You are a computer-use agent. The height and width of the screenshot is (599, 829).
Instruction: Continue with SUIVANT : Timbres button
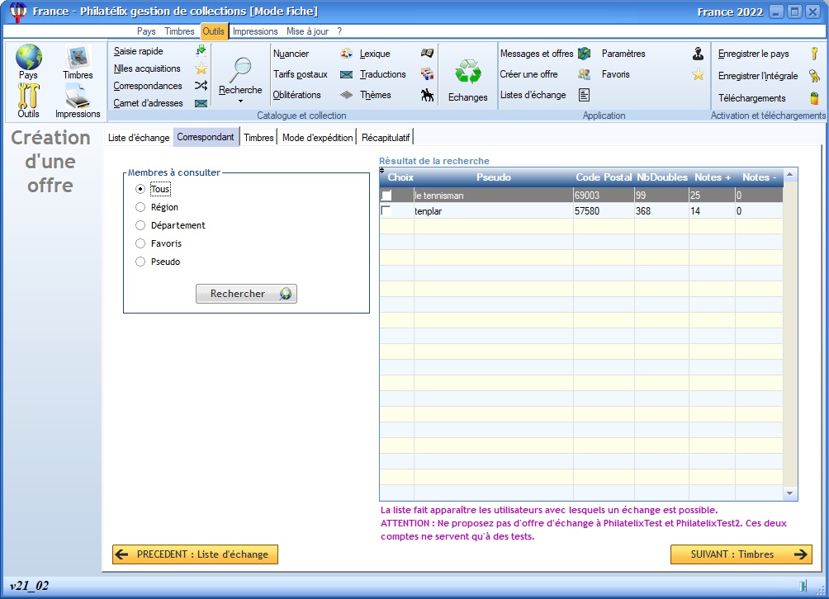pos(741,554)
